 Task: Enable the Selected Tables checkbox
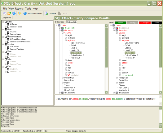tap(8, 27)
